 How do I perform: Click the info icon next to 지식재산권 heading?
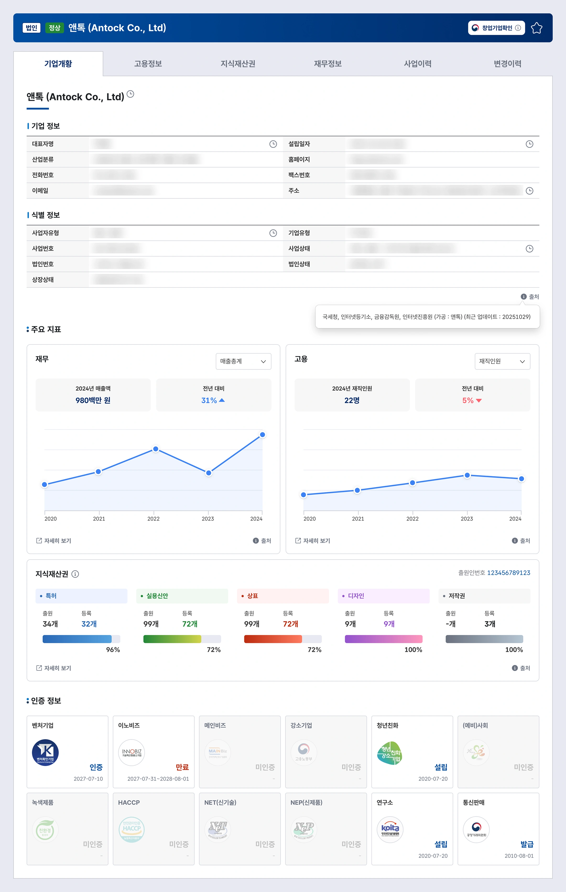coord(75,574)
